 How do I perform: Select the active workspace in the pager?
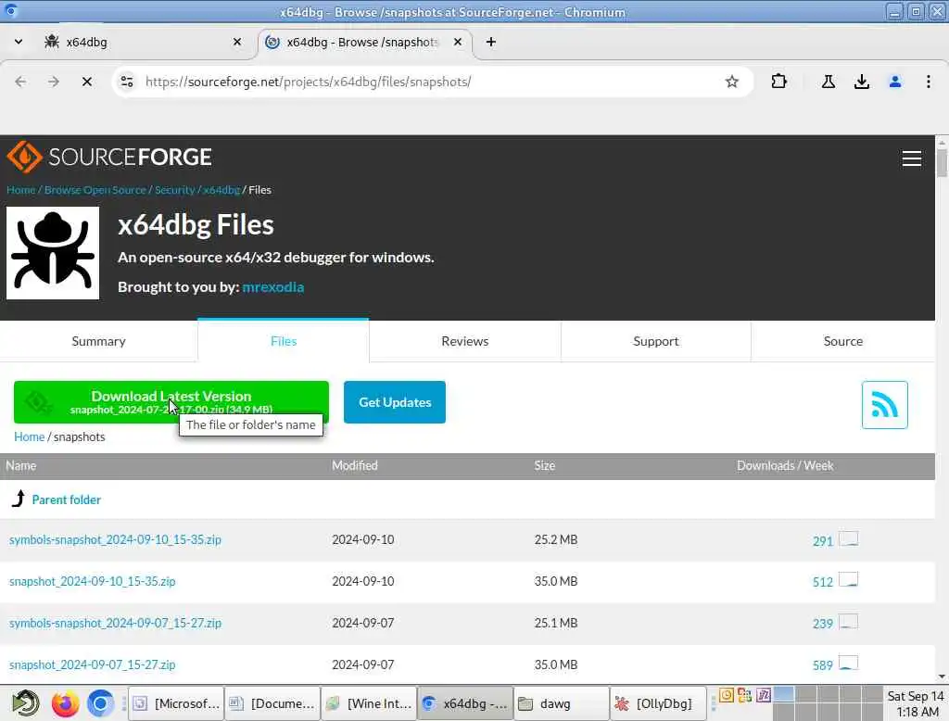coord(784,694)
